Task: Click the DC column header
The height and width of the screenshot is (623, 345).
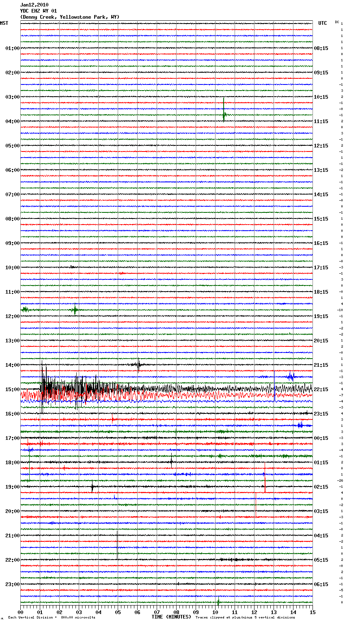Action: pyautogui.click(x=337, y=22)
